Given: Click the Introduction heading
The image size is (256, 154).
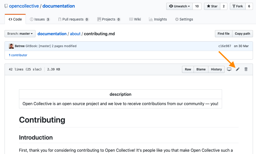Looking at the screenshot, I should click(36, 138).
